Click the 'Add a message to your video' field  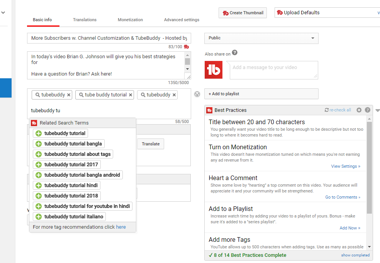pos(273,70)
